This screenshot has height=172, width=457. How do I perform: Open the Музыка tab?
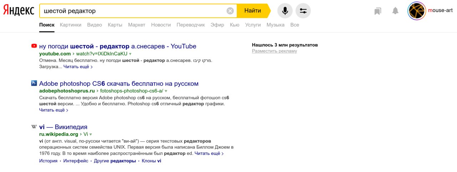tap(276, 25)
